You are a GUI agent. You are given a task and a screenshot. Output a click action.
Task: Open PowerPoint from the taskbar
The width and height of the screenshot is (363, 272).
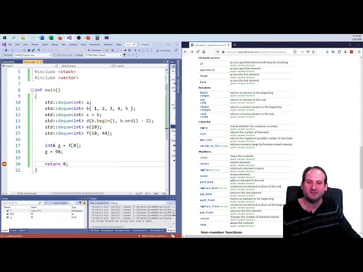pos(88,38)
